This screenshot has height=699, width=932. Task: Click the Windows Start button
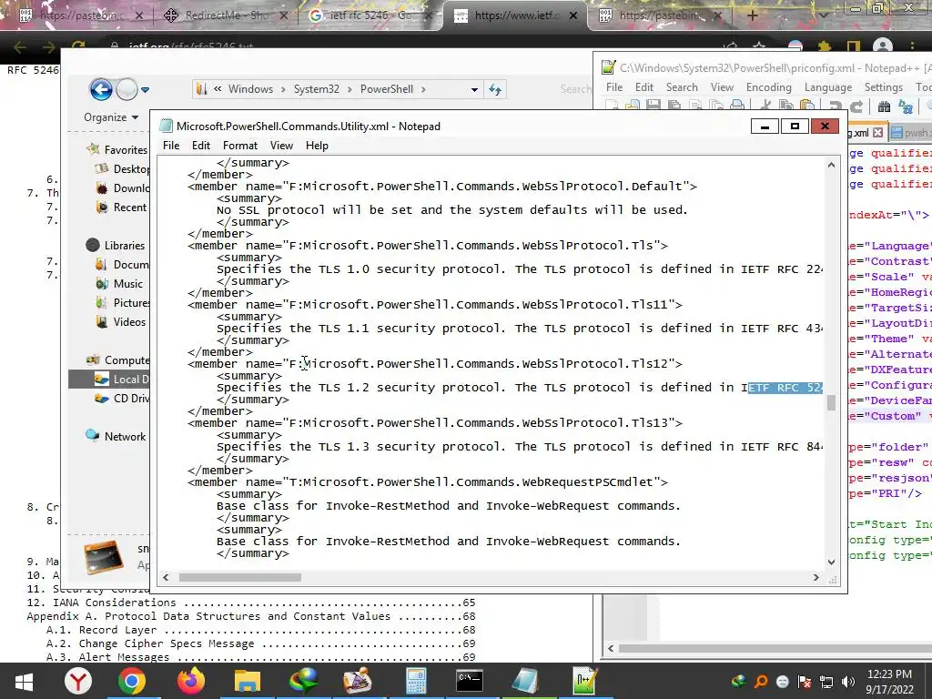click(x=24, y=681)
